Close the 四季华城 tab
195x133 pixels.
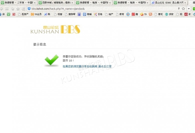[x=72, y=2]
